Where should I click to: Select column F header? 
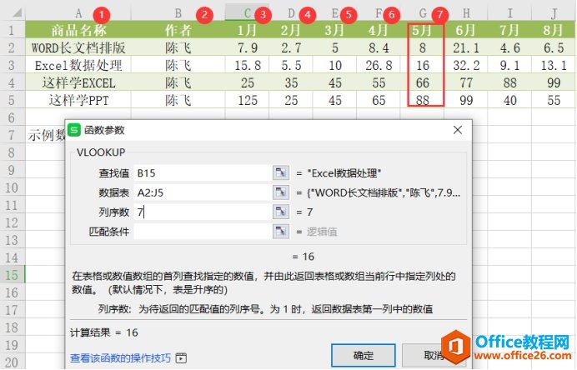click(x=379, y=13)
